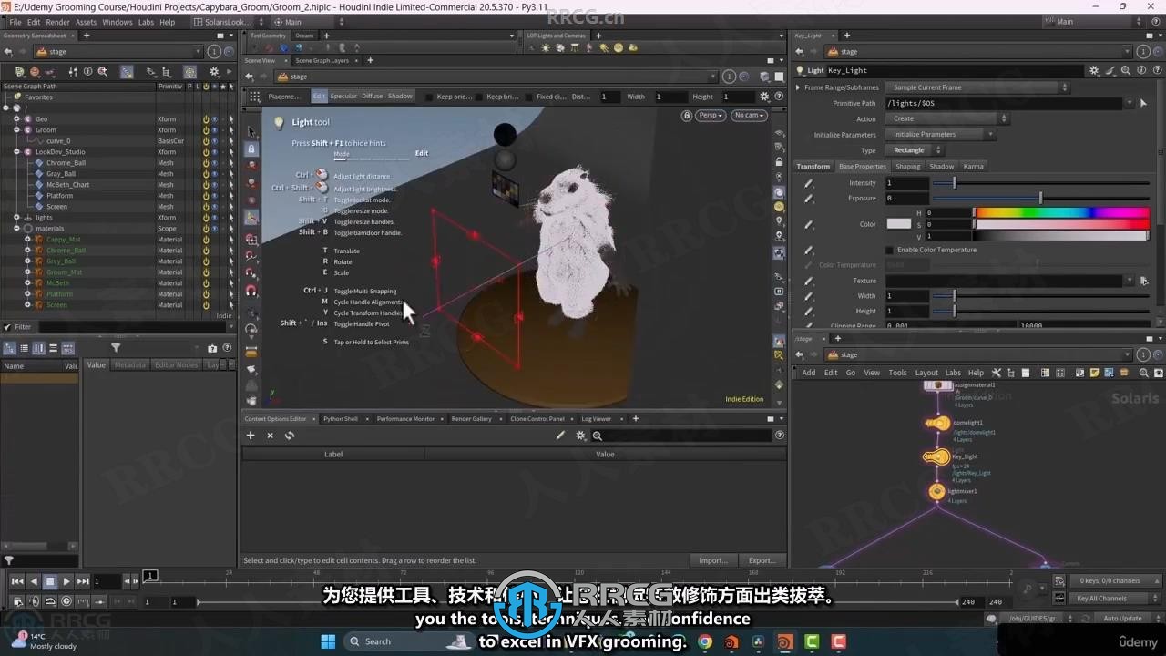Select the domelight1 node
The height and width of the screenshot is (656, 1166).
[937, 424]
